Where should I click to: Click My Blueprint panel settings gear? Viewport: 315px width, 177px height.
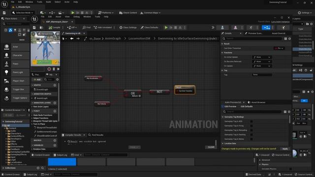pyautogui.click(x=58, y=80)
